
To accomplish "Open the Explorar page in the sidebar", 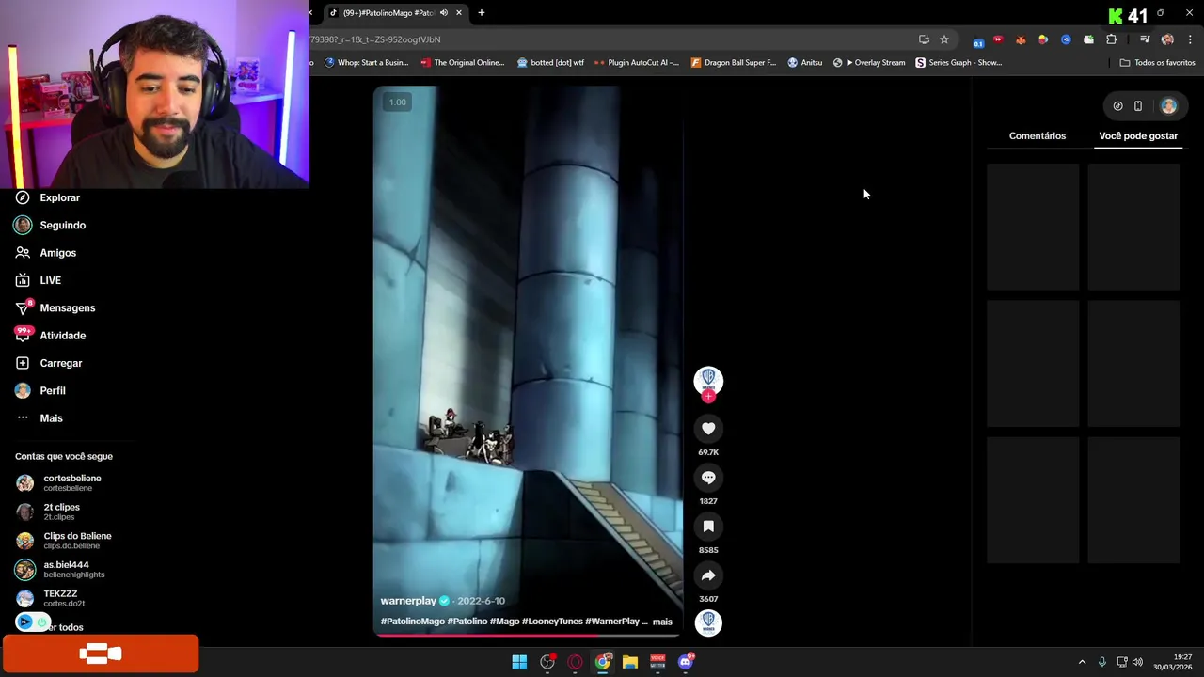I will click(47, 197).
